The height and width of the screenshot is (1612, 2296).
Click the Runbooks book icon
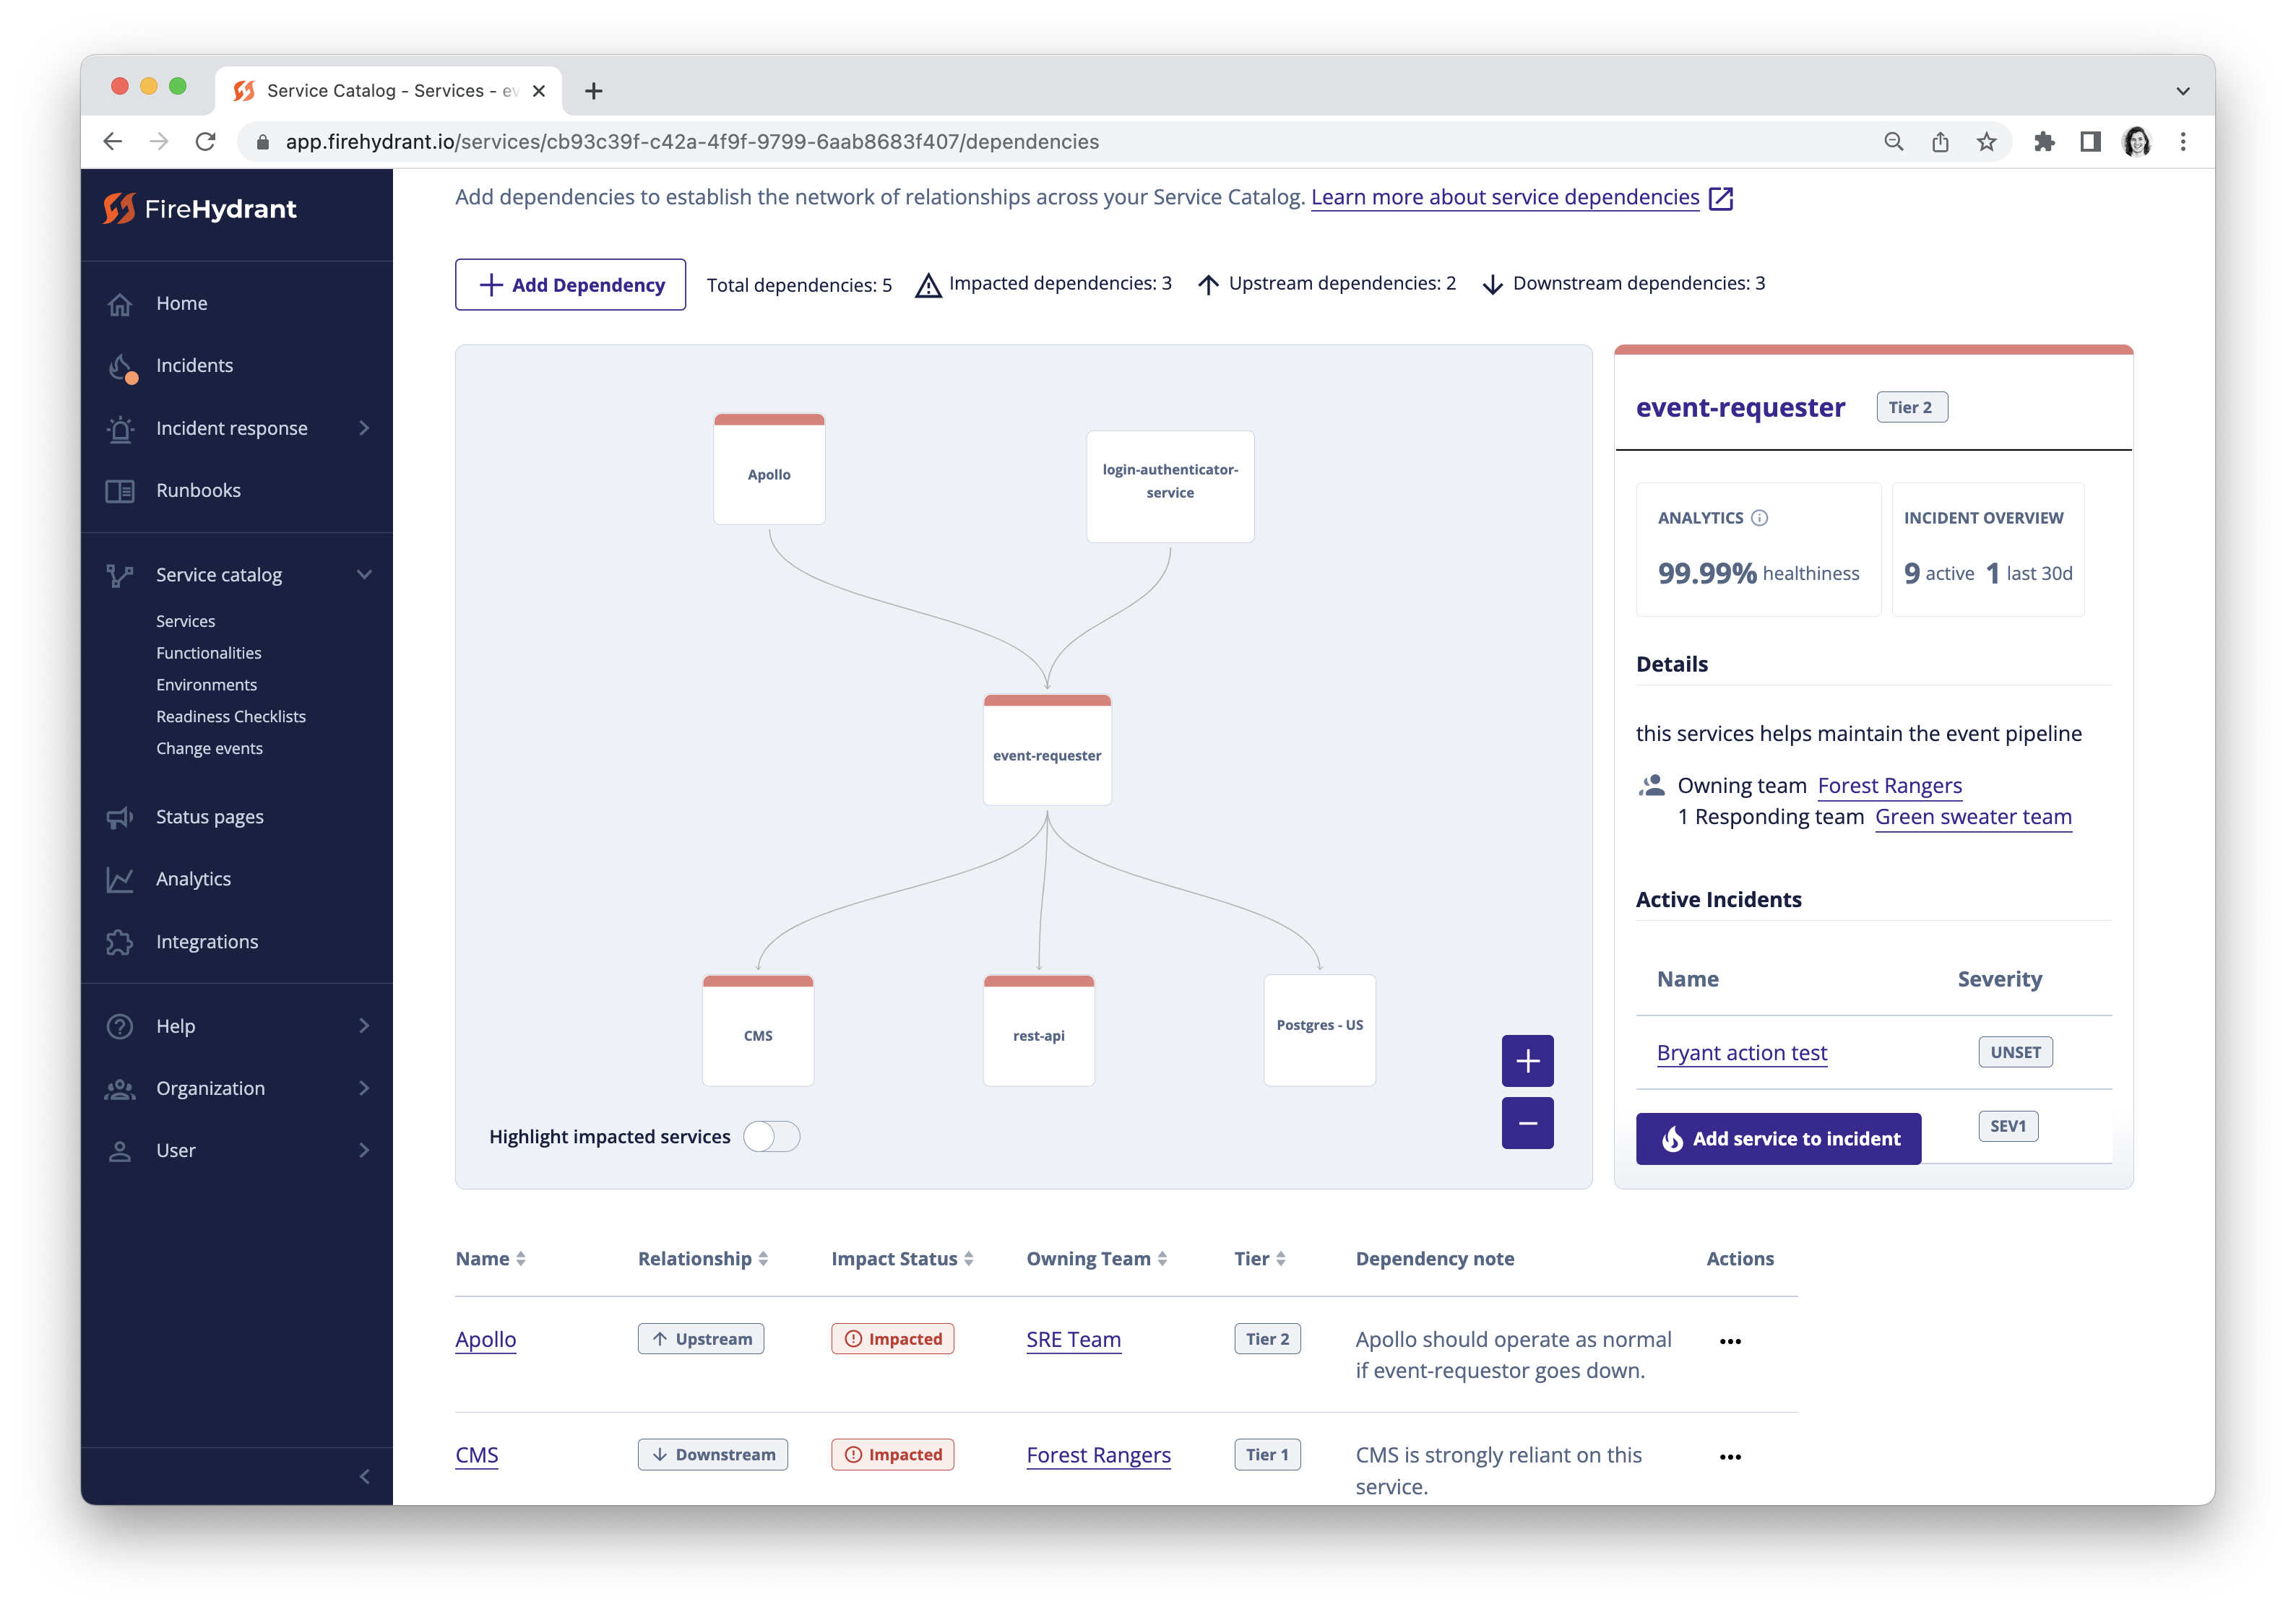(120, 490)
